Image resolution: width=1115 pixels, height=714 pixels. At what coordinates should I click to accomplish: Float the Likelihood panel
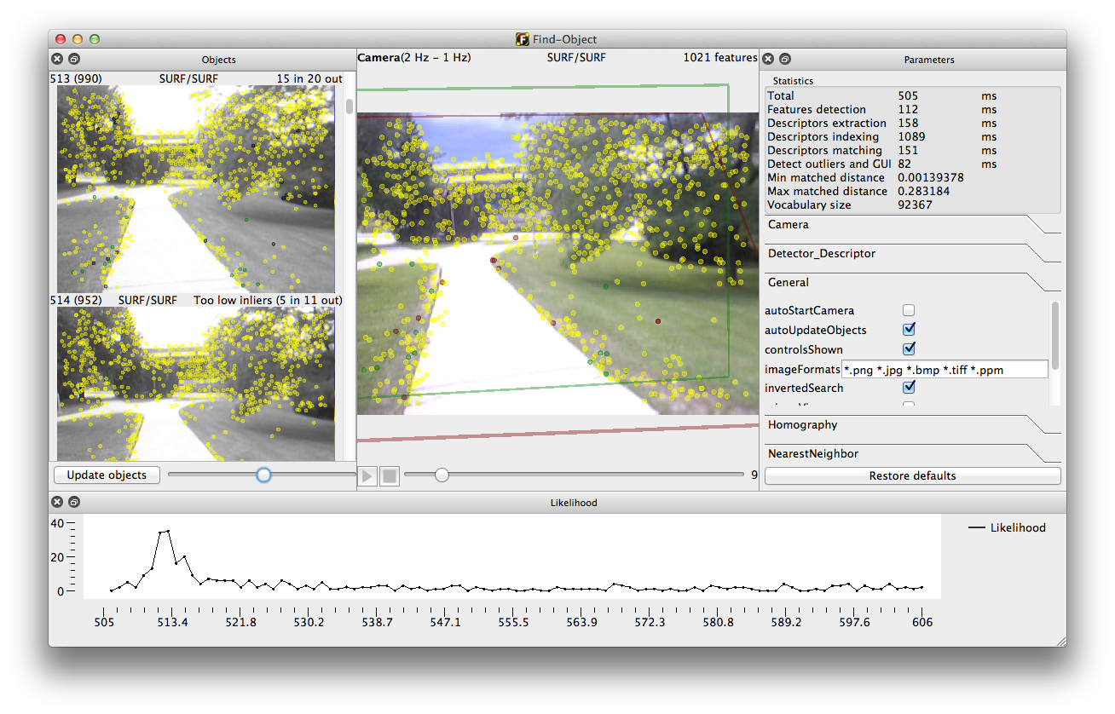click(x=73, y=502)
